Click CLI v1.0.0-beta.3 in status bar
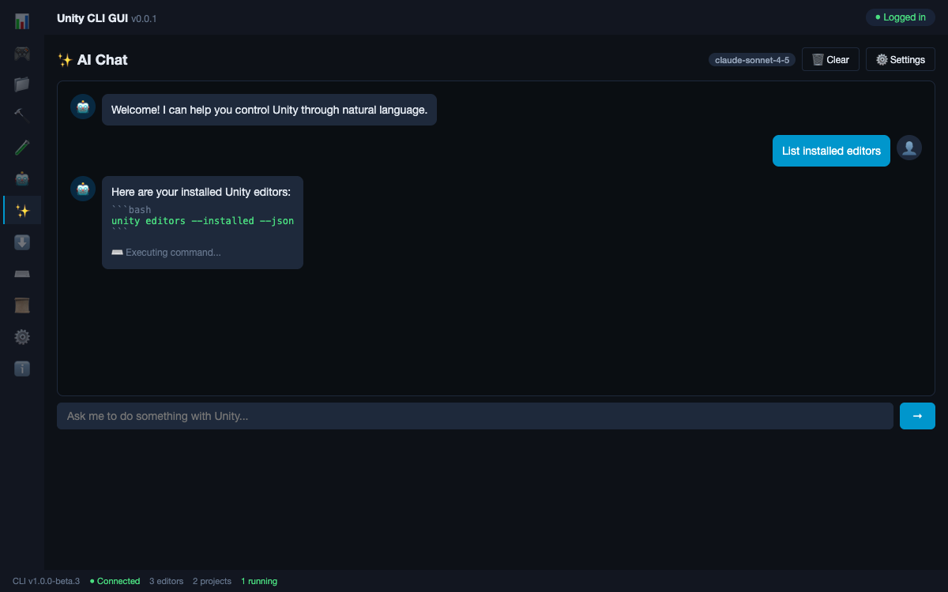 pyautogui.click(x=46, y=581)
